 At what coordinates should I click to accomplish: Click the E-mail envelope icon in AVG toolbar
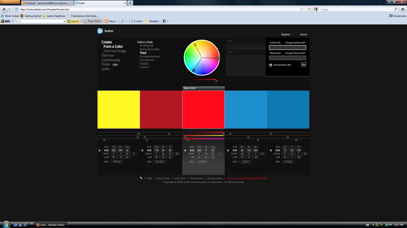pos(131,21)
